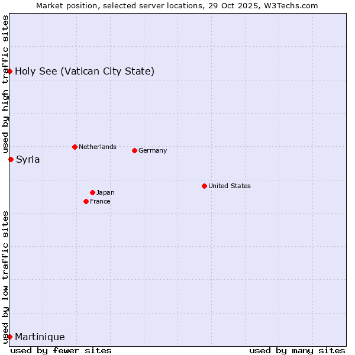Click the 'Martinique' text label
355x355 pixels.
tap(40, 337)
